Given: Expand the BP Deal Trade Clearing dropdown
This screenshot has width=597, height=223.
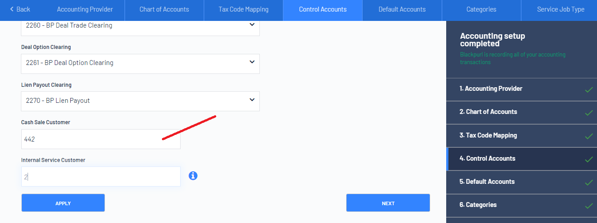Looking at the screenshot, I should (140, 27).
